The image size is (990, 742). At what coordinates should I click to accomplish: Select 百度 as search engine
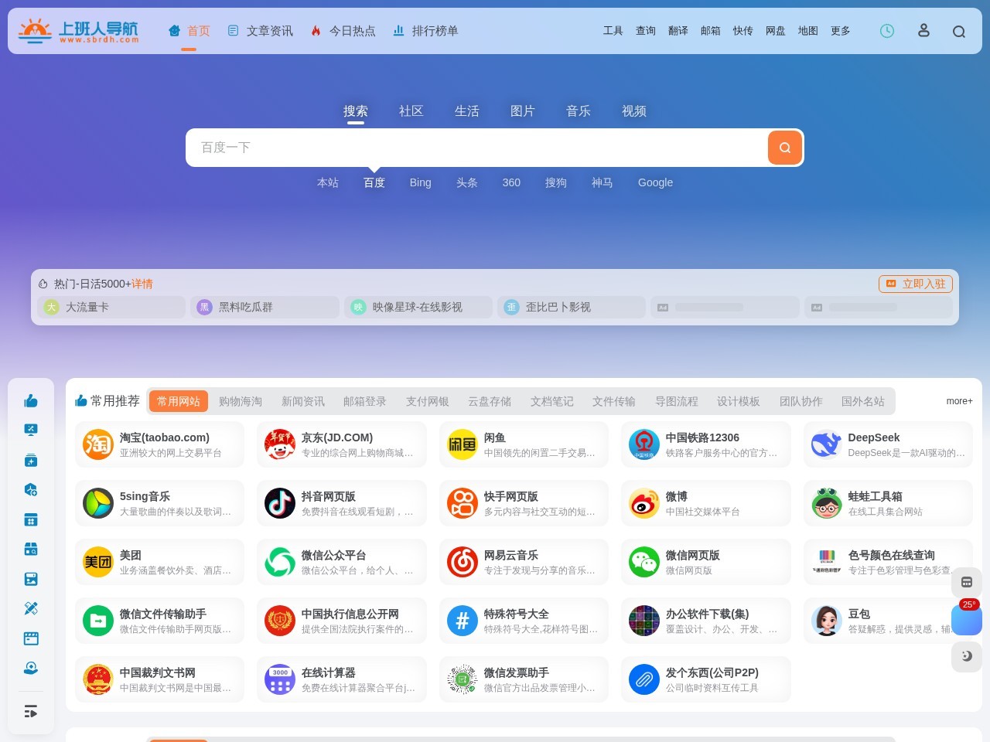(374, 182)
